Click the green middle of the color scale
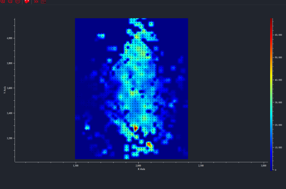 coord(271,89)
